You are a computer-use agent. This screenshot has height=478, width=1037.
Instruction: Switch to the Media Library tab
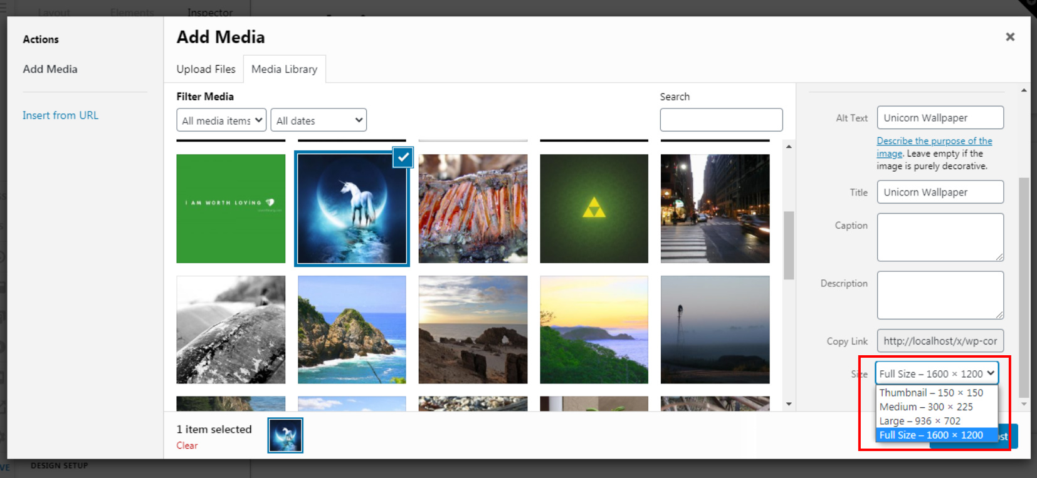[x=285, y=69]
